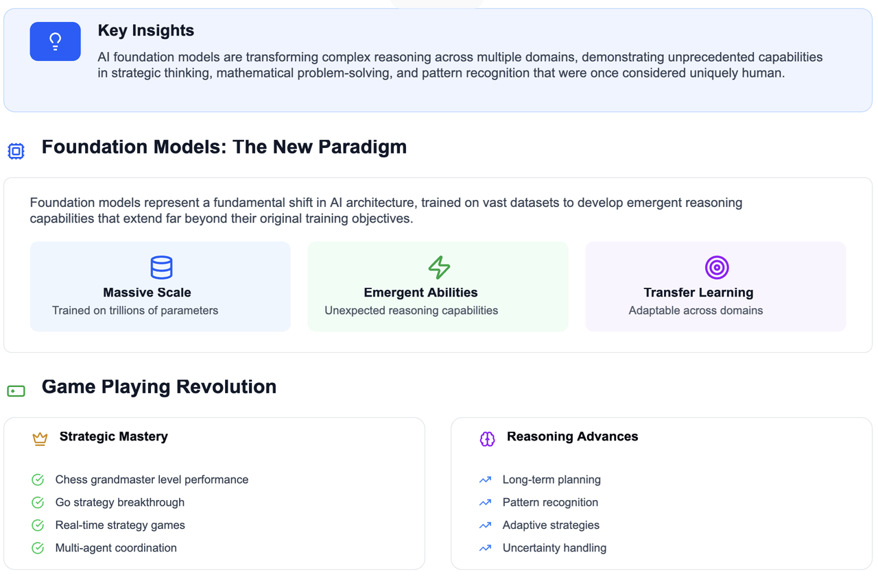Click the checkmark beside Go strategy breakthrough
The image size is (878, 583).
38,502
